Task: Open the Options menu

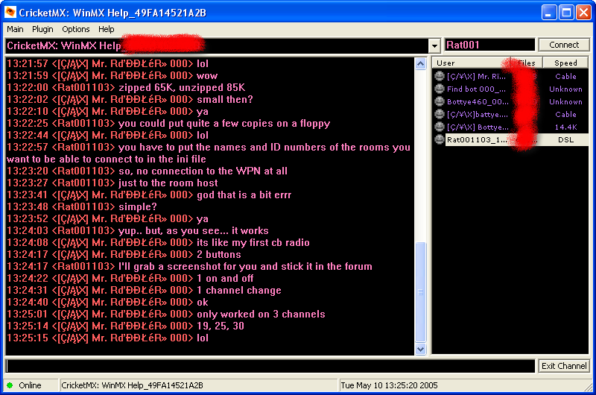Action: click(76, 29)
